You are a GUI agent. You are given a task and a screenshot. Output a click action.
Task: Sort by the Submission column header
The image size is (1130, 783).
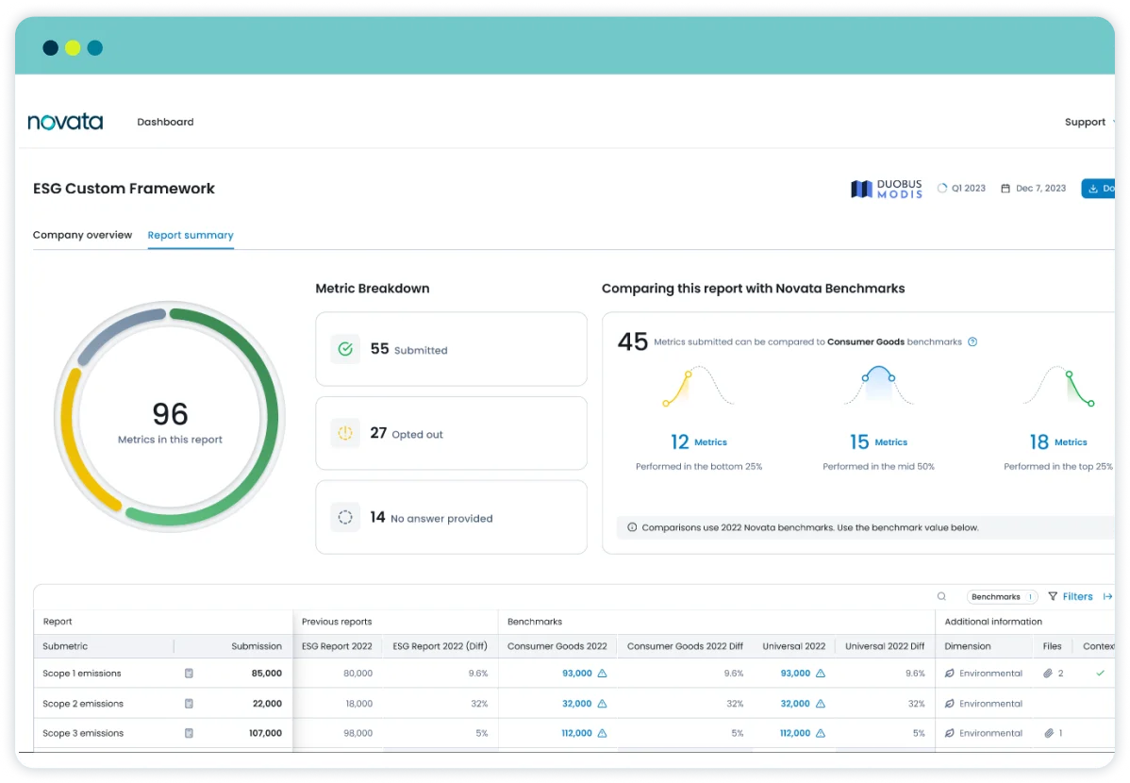pos(257,646)
